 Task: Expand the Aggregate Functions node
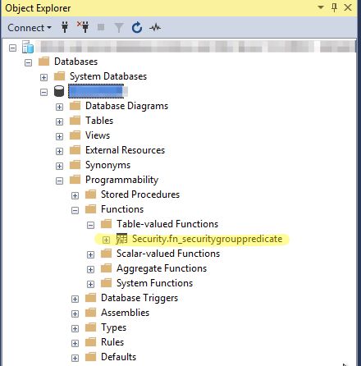pyautogui.click(x=90, y=269)
